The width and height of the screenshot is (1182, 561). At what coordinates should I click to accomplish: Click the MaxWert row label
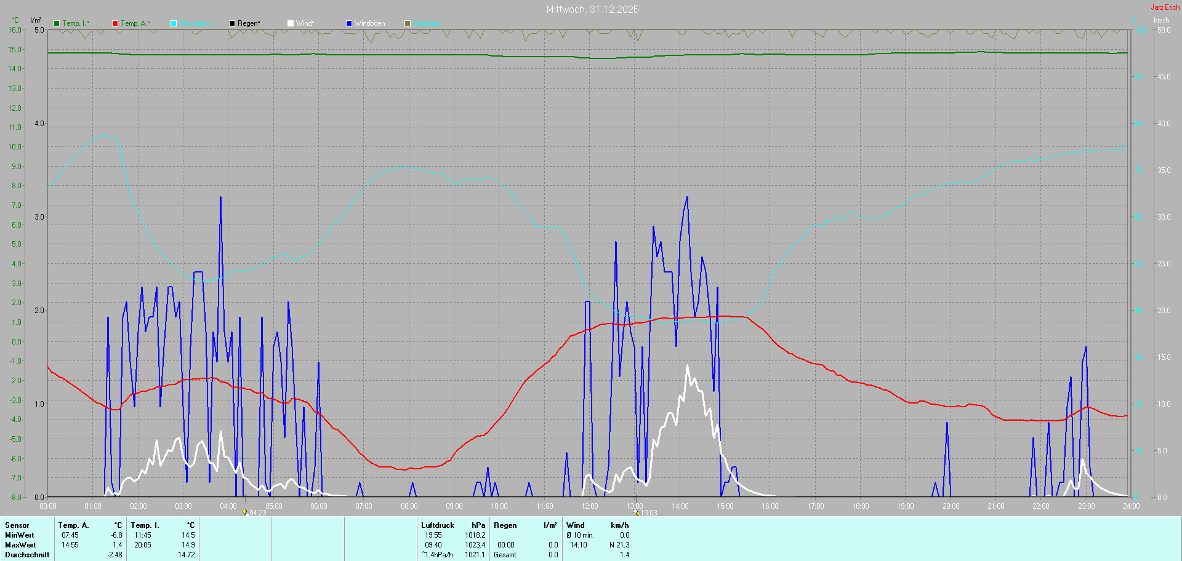20,545
